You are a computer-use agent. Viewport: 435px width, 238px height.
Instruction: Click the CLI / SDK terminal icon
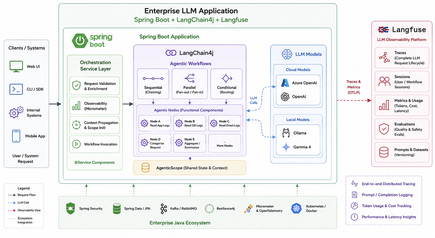pyautogui.click(x=16, y=89)
